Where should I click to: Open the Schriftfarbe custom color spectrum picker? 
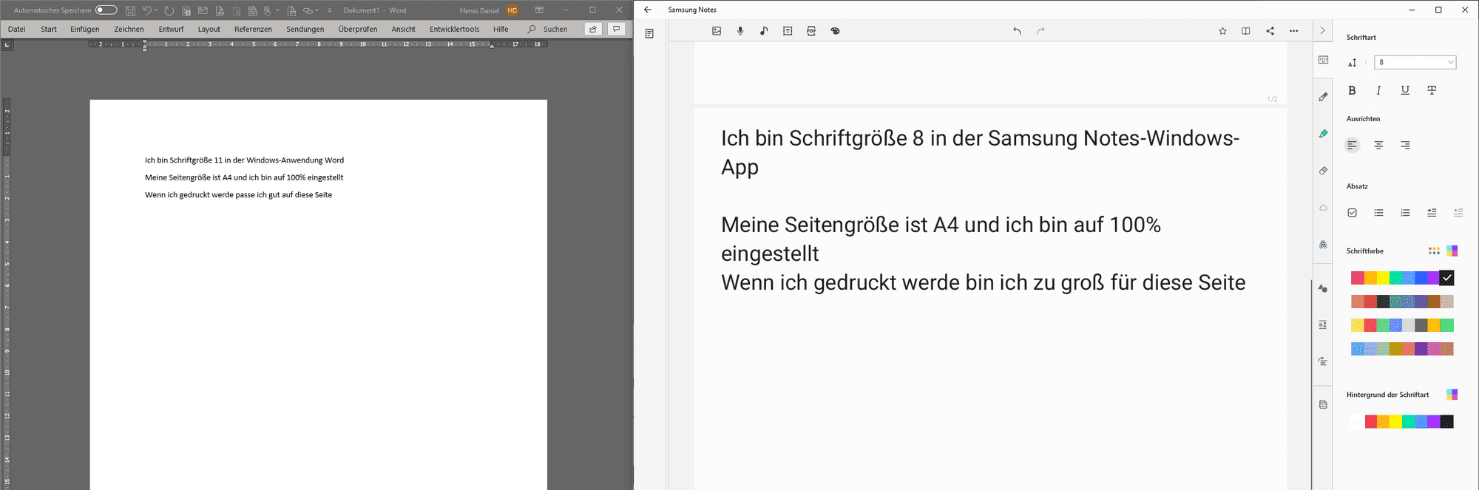coord(1452,251)
